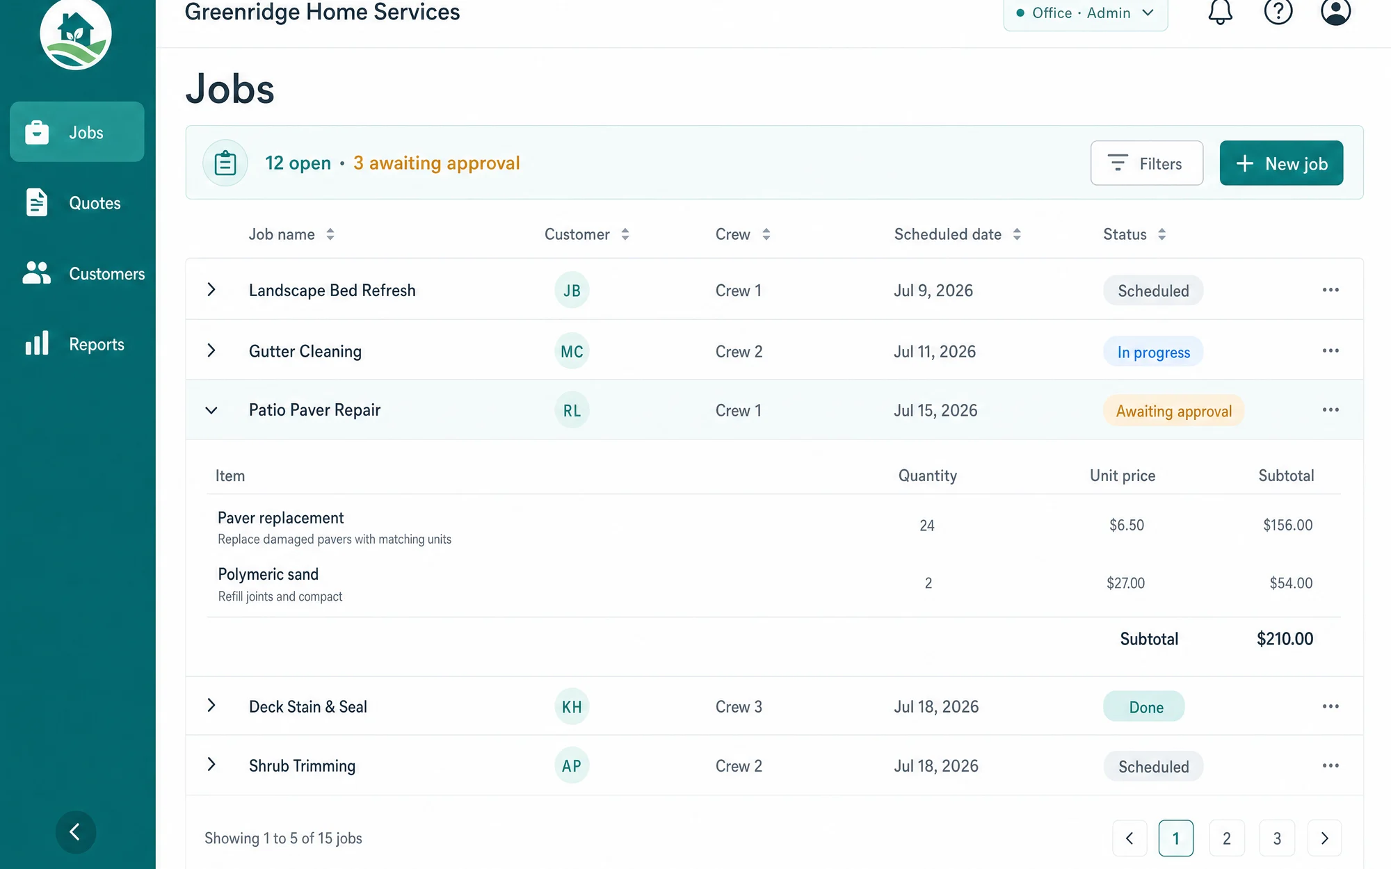1391x869 pixels.
Task: Click the RL customer avatar
Action: point(572,411)
